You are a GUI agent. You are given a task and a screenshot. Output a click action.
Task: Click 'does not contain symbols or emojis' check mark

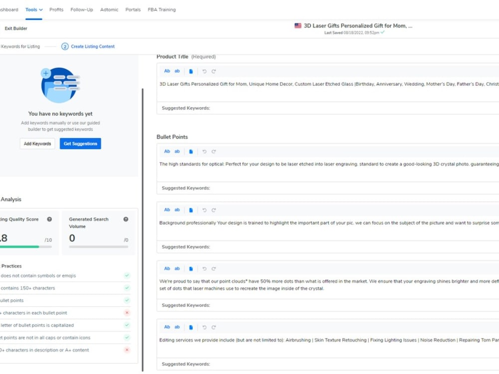click(x=127, y=275)
